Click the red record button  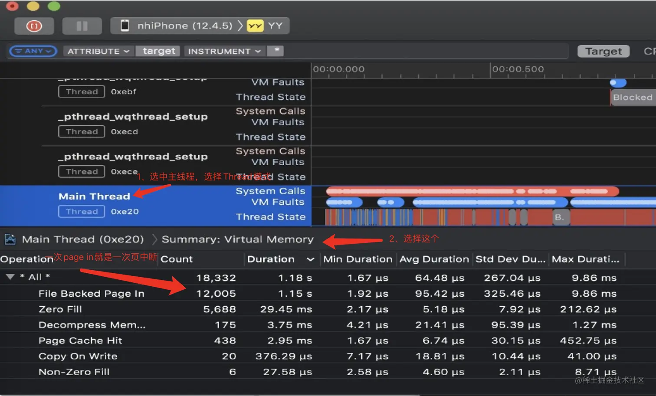point(34,26)
